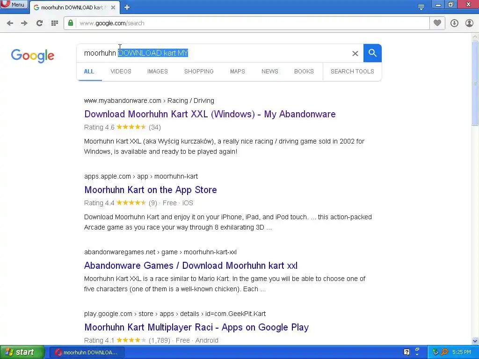Click the tray orange magnifier icon
The image size is (479, 359).
click(x=444, y=352)
